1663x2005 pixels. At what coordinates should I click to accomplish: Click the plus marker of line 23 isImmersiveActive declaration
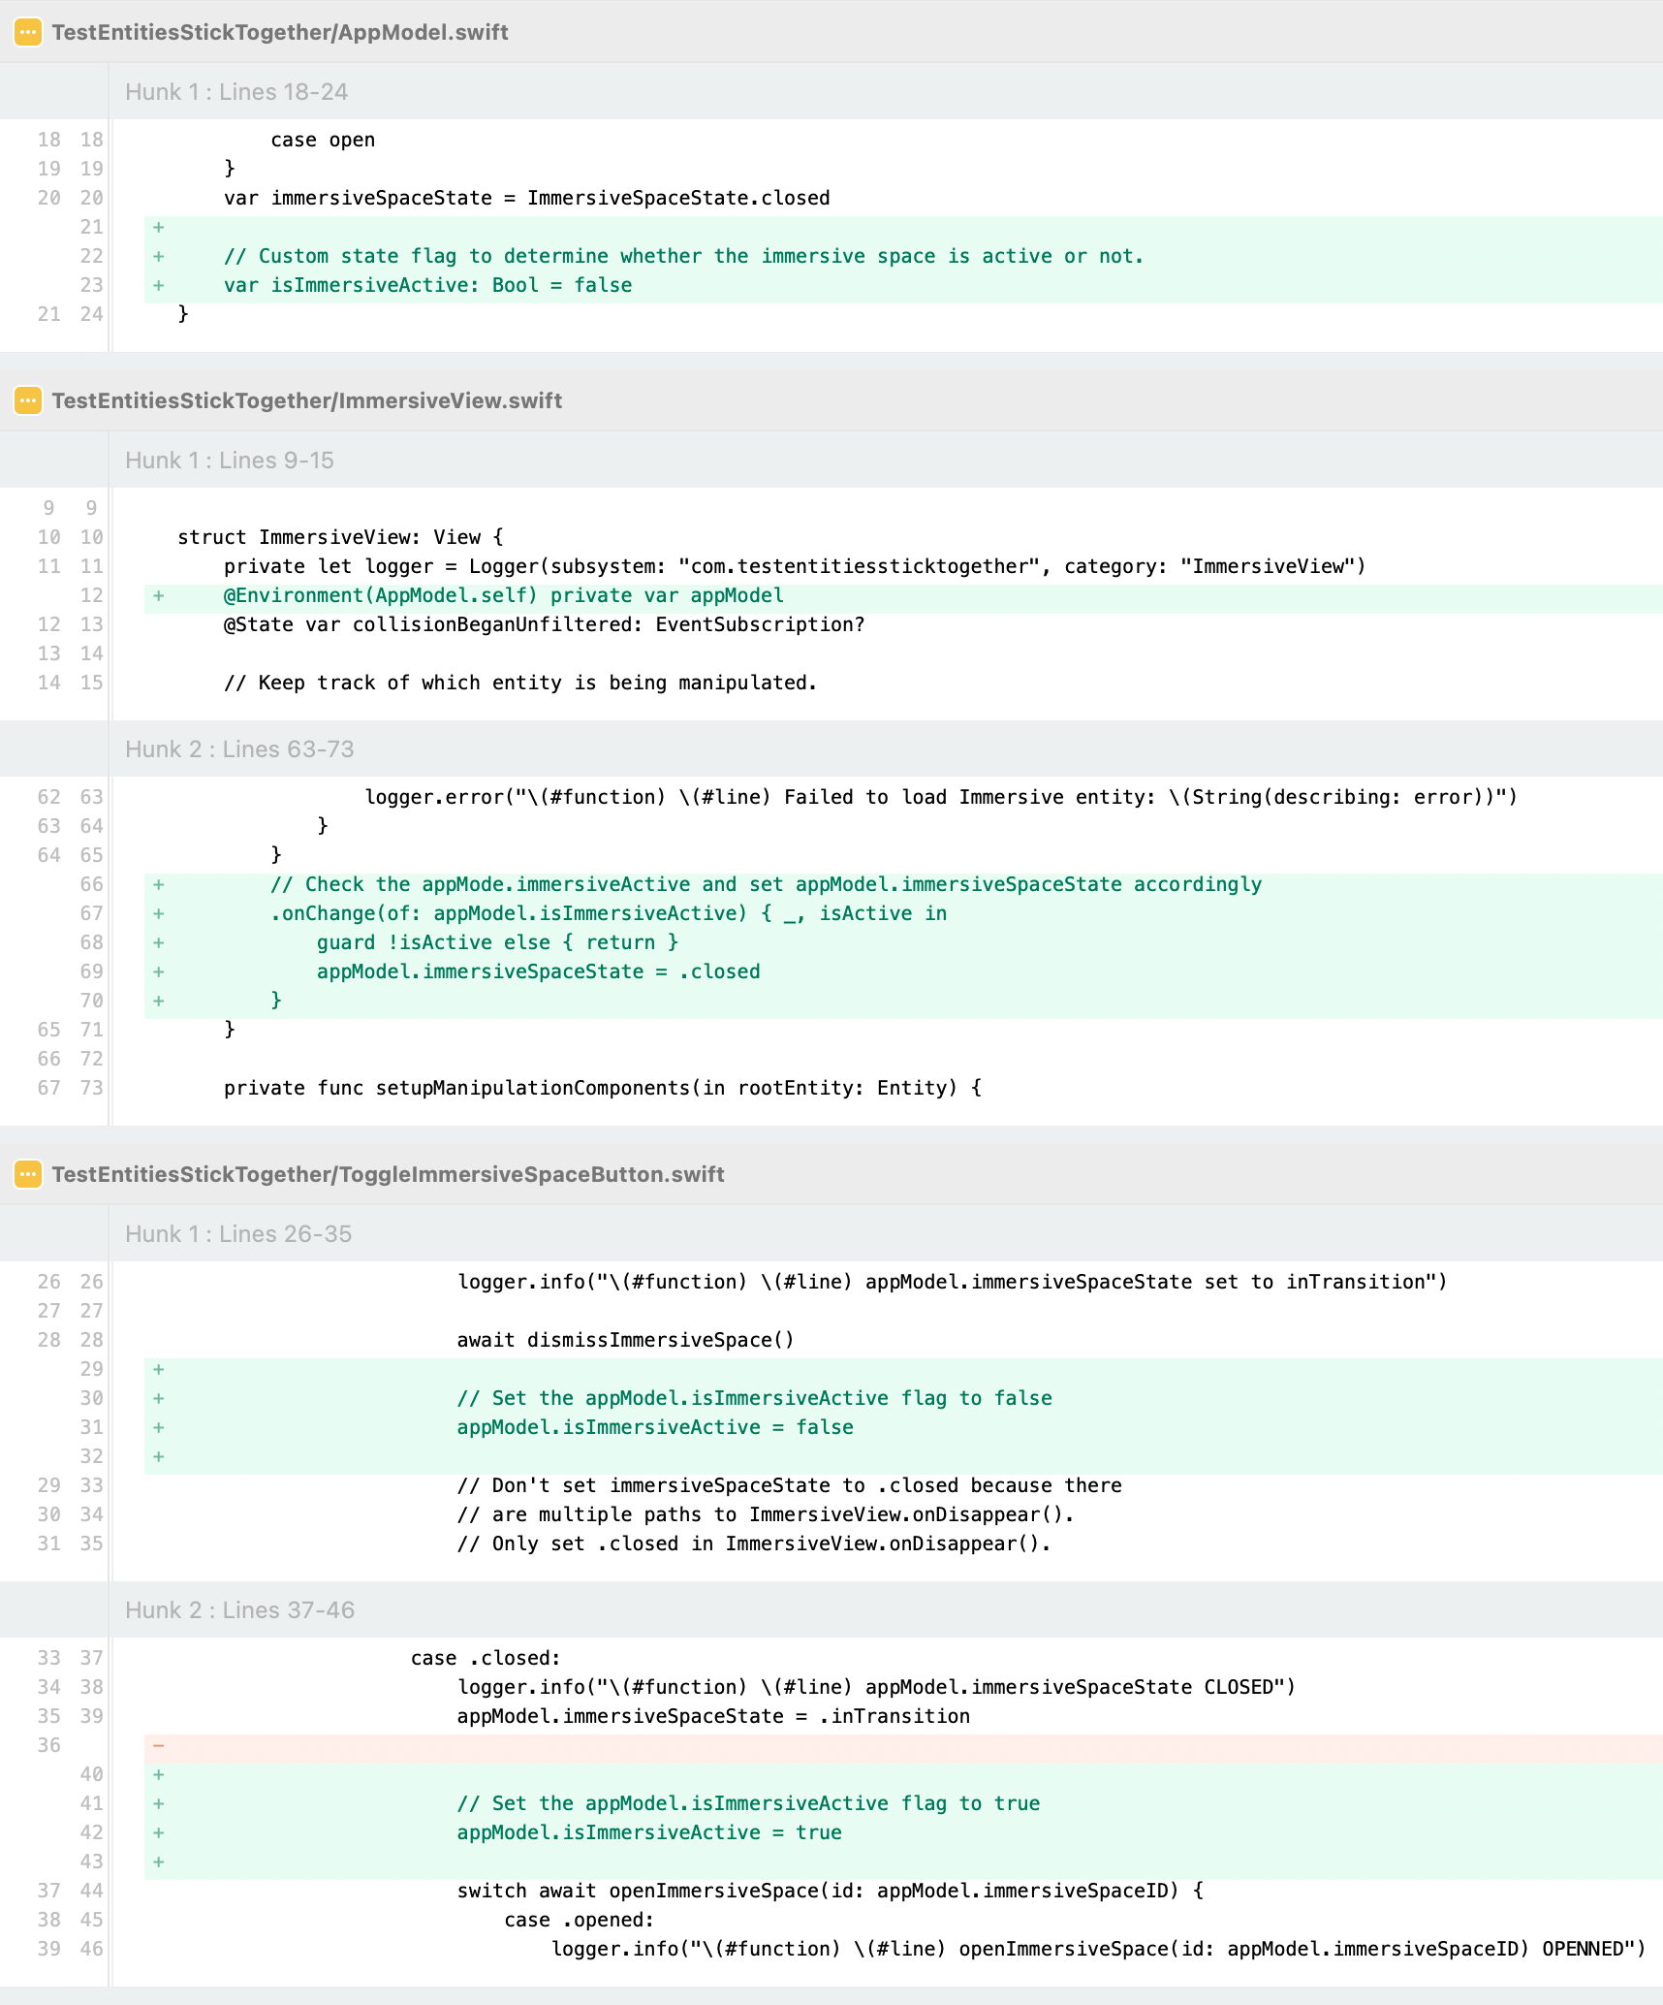click(158, 285)
